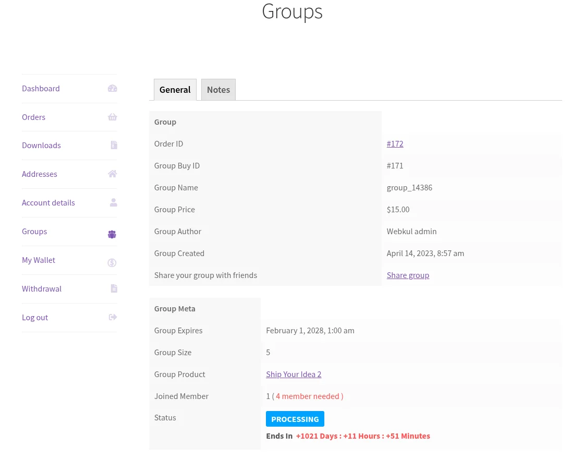The width and height of the screenshot is (584, 459).
Task: Select Withdrawal from the sidebar
Action: [41, 288]
